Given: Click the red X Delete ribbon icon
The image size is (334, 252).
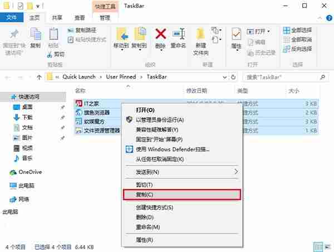Looking at the screenshot, I should point(160,33).
